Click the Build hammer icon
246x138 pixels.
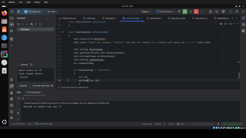tap(179, 12)
